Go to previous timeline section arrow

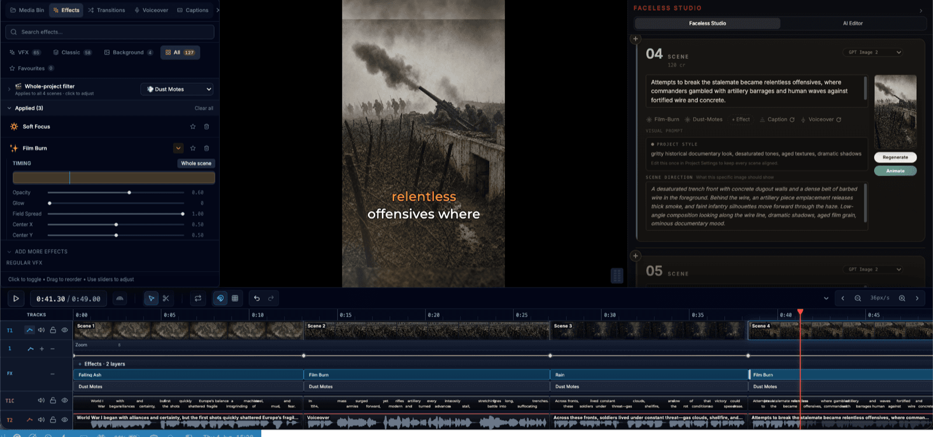[x=843, y=299]
